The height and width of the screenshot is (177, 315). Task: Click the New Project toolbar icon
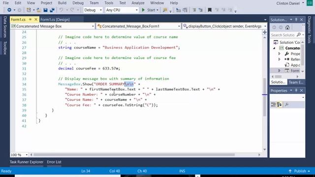pyautogui.click(x=29, y=10)
